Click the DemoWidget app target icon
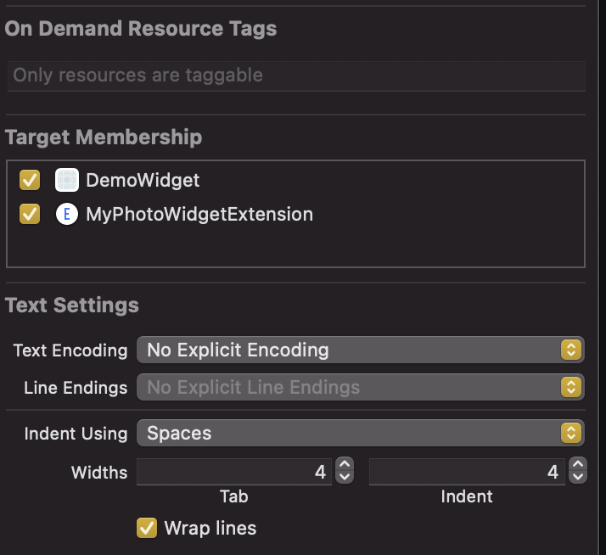606x555 pixels. coord(67,180)
